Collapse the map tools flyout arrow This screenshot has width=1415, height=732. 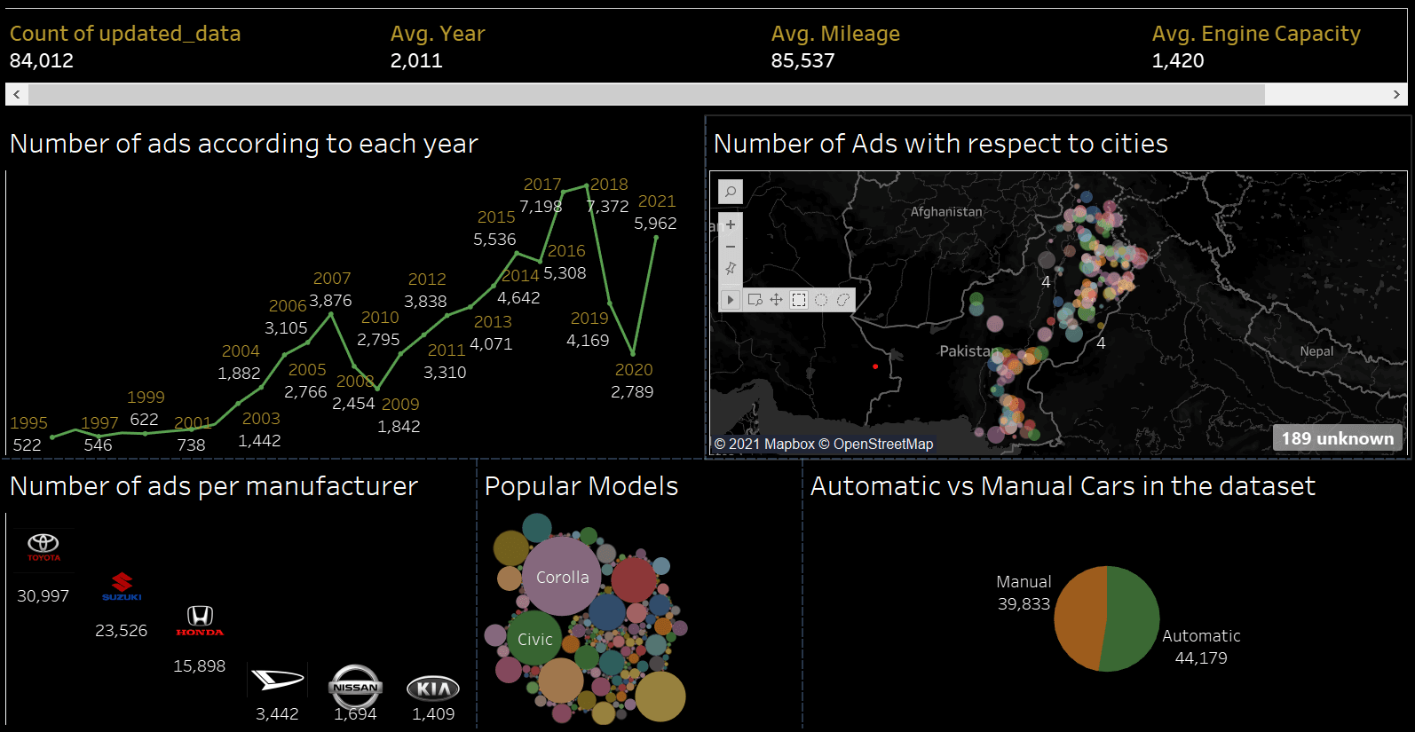click(x=731, y=300)
